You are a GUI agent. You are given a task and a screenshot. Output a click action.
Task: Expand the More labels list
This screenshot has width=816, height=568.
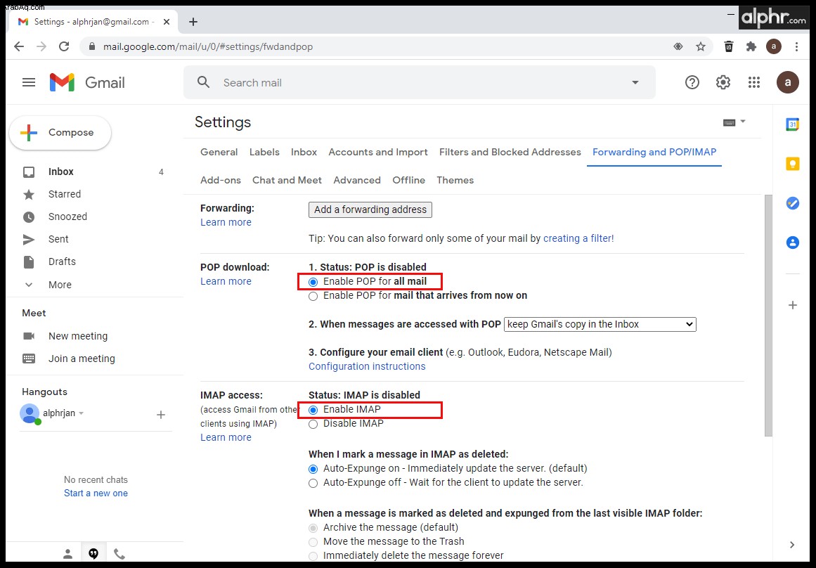click(60, 285)
